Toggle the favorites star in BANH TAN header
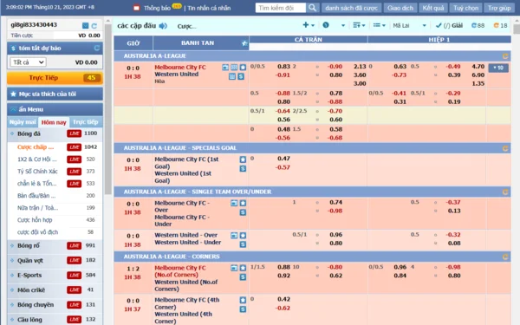Viewport: 520px width, 325px height. [244, 43]
